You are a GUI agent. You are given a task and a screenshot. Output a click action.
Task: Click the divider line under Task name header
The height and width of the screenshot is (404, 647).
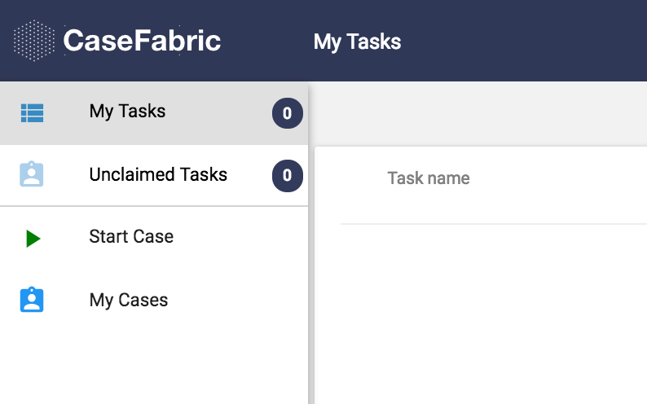[x=494, y=224]
